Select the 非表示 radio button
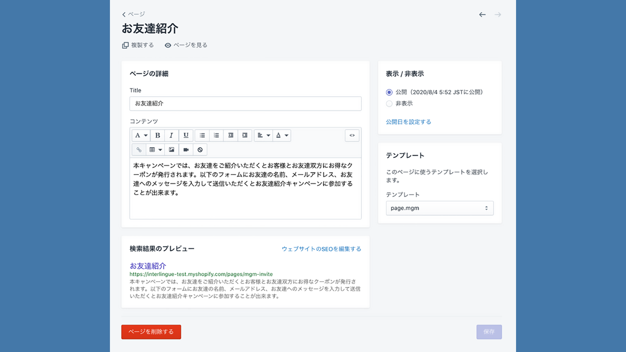Viewport: 626px width, 352px height. (x=389, y=104)
